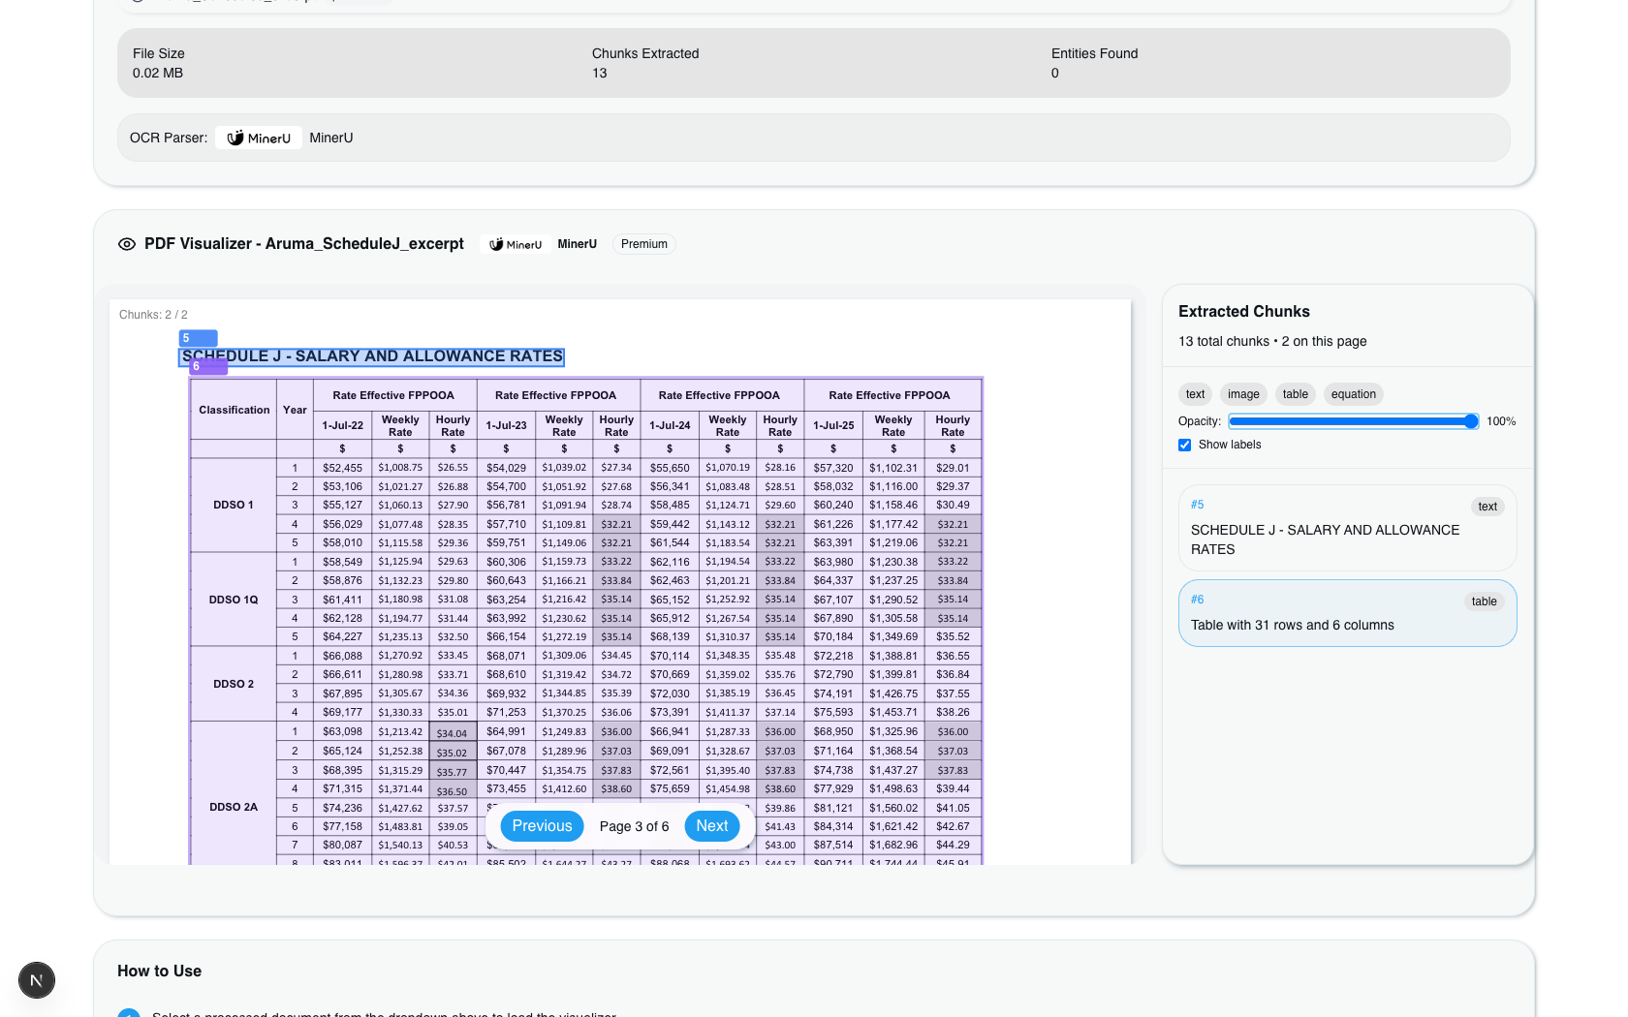Click the Extracted Chunks heading
This screenshot has width=1628, height=1017.
[x=1244, y=312]
